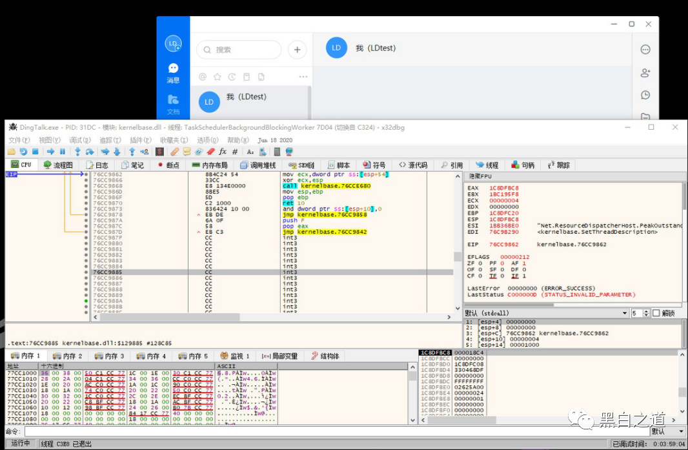This screenshot has height=450, width=688.
Task: Click the DingTalk @ mentions filter icon
Action: point(202,77)
